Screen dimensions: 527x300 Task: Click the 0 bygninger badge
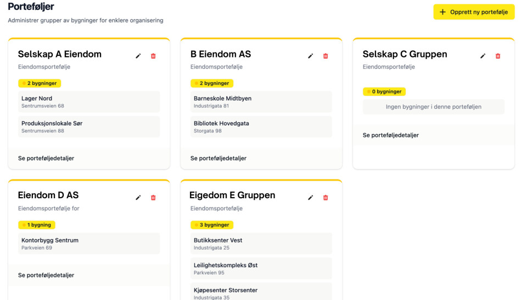pos(384,91)
